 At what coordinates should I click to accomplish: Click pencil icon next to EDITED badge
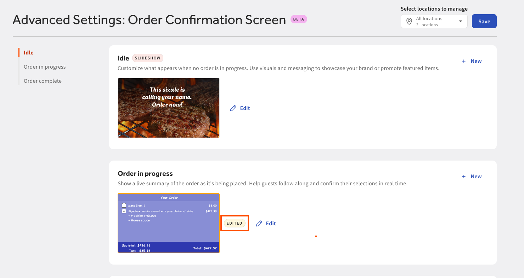[x=259, y=224]
